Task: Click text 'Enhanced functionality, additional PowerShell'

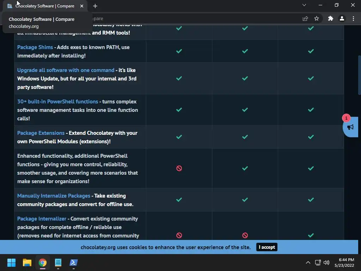Action: point(72,156)
